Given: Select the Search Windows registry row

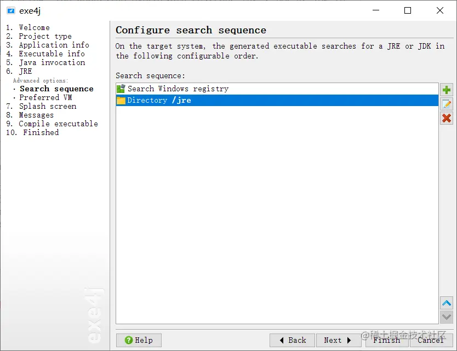Looking at the screenshot, I should (277, 89).
